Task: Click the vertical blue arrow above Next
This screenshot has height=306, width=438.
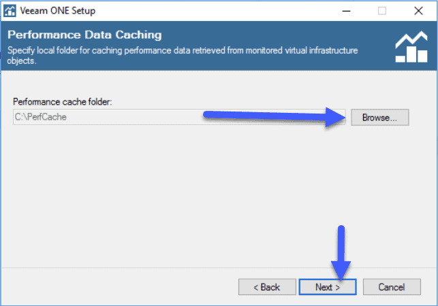Action: (341, 252)
